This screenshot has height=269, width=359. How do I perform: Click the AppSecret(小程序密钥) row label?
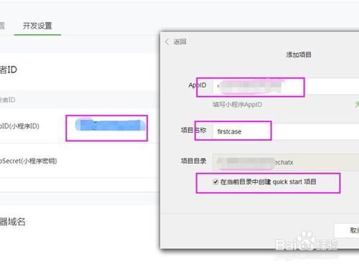(28, 161)
